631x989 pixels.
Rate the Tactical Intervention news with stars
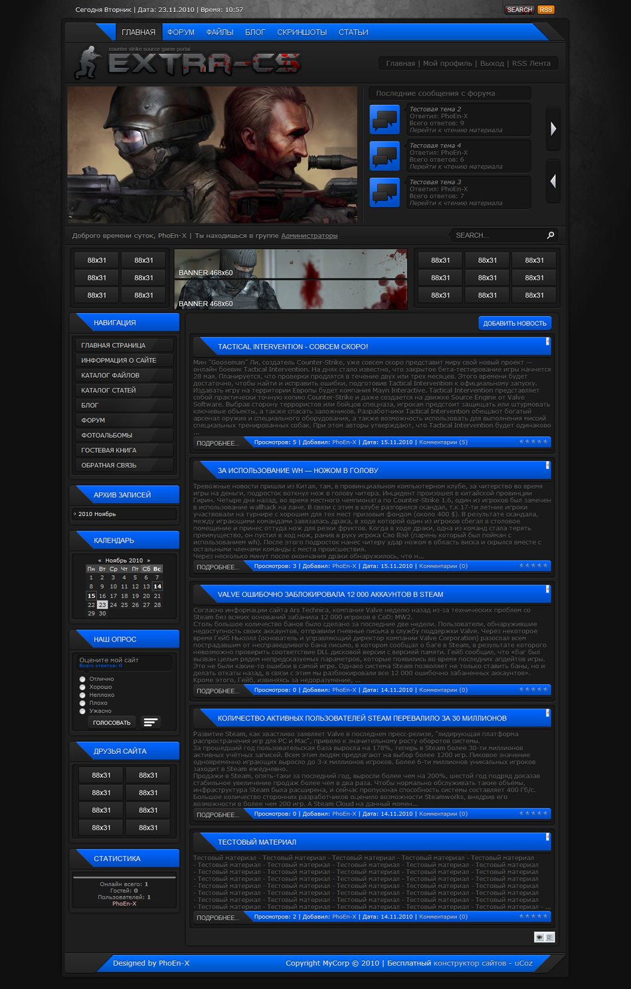pyautogui.click(x=533, y=442)
